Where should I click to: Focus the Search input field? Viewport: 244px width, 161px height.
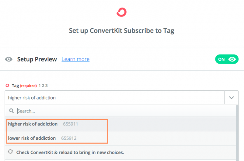tap(122, 111)
